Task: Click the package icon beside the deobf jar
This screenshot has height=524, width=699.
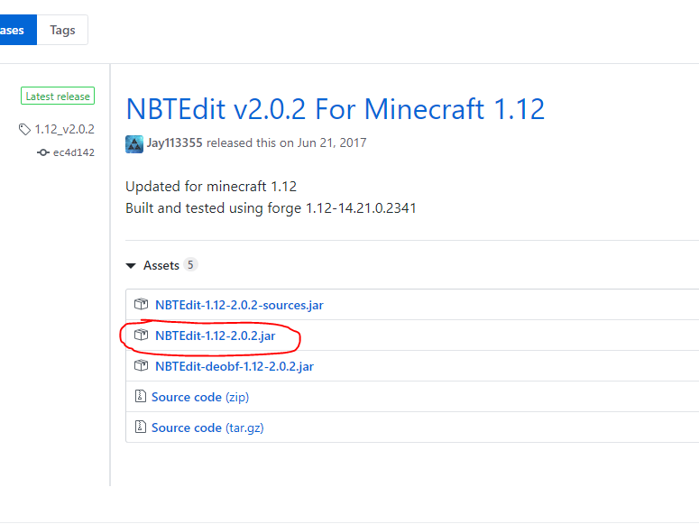Action: pos(141,365)
